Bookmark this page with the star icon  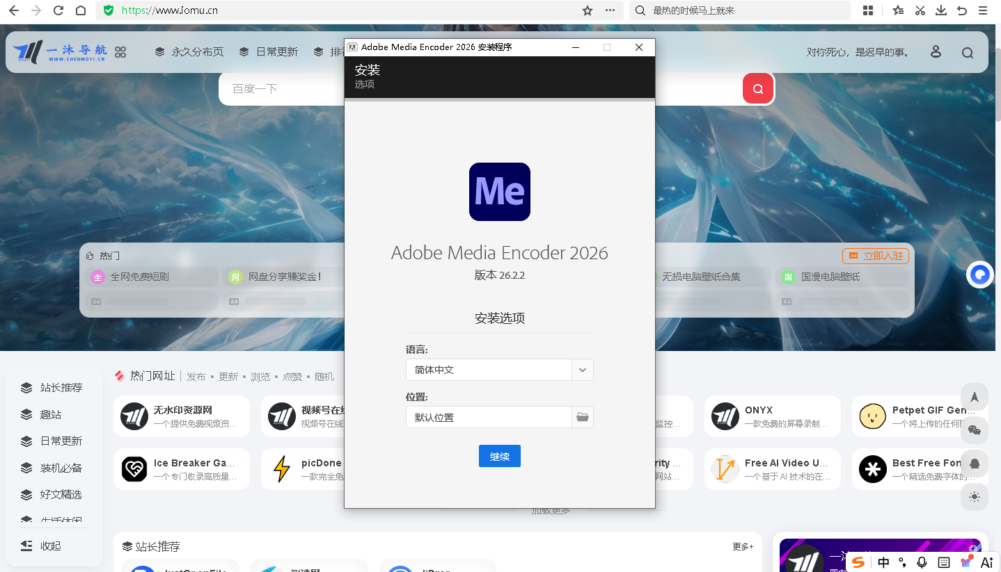point(588,10)
